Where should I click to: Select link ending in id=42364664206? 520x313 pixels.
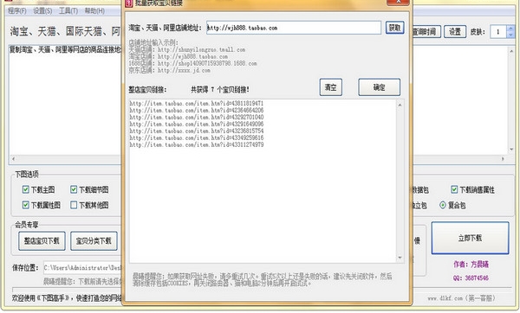[x=197, y=111]
